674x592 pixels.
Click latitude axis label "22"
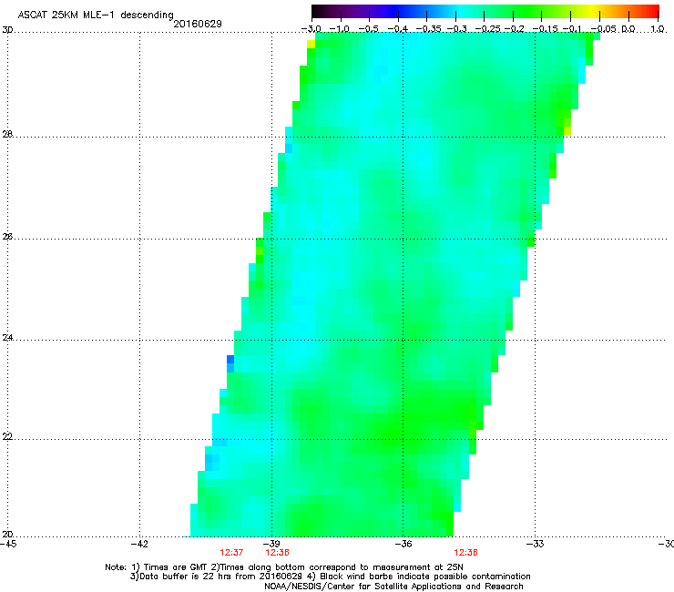pyautogui.click(x=7, y=437)
